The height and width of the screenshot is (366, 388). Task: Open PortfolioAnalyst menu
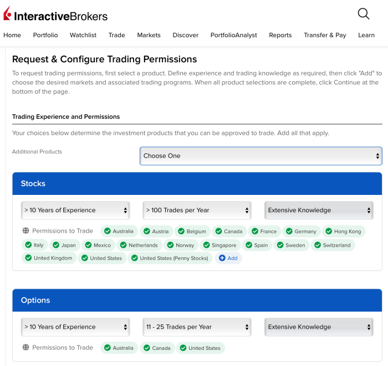click(234, 35)
